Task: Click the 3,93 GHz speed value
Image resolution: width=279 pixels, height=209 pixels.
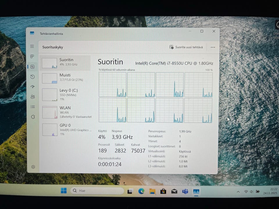Action: pyautogui.click(x=122, y=137)
